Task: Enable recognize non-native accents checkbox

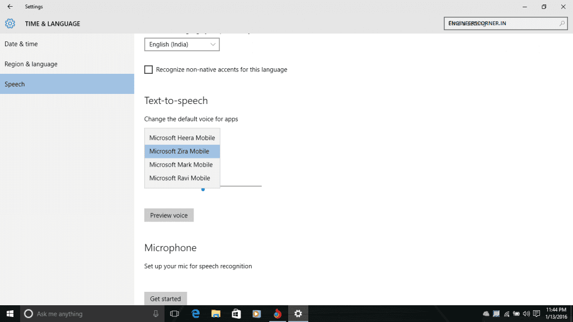Action: point(148,70)
